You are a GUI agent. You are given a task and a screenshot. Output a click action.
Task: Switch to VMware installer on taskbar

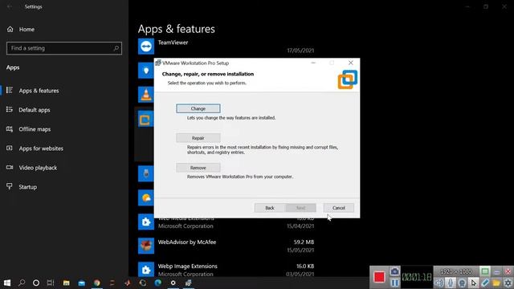tap(189, 283)
